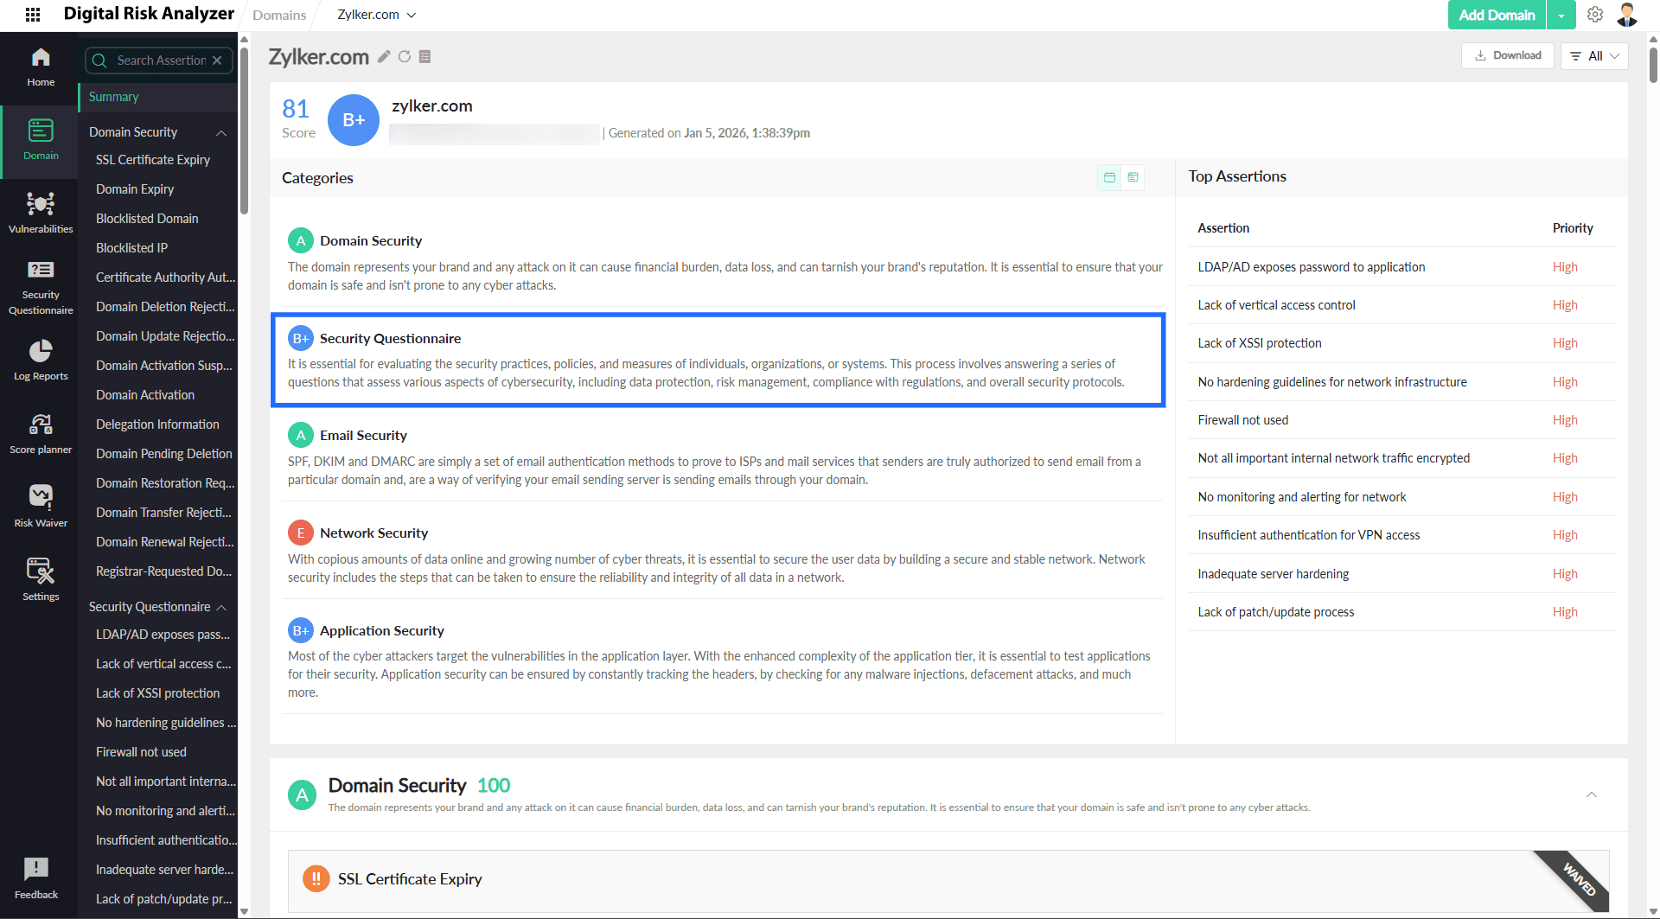Open Security Questionnaire from left navigation

(x=41, y=287)
